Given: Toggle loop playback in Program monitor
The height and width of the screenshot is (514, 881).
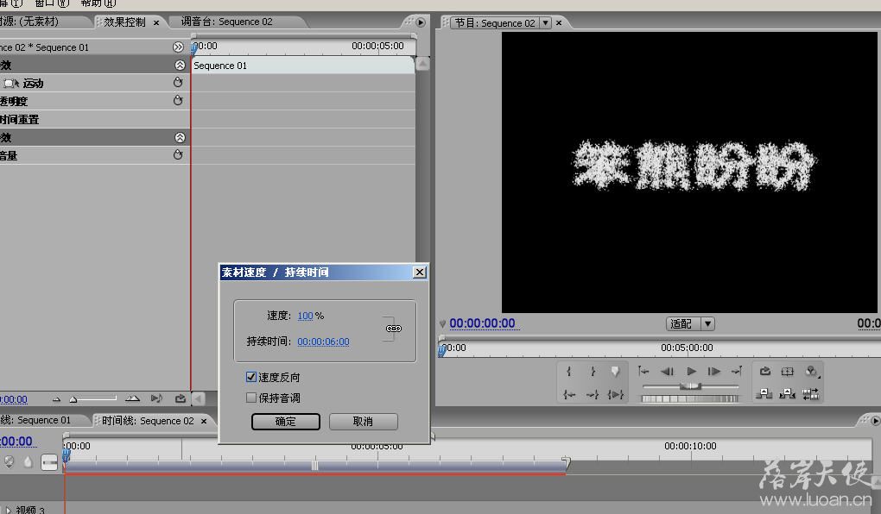Looking at the screenshot, I should pos(764,372).
